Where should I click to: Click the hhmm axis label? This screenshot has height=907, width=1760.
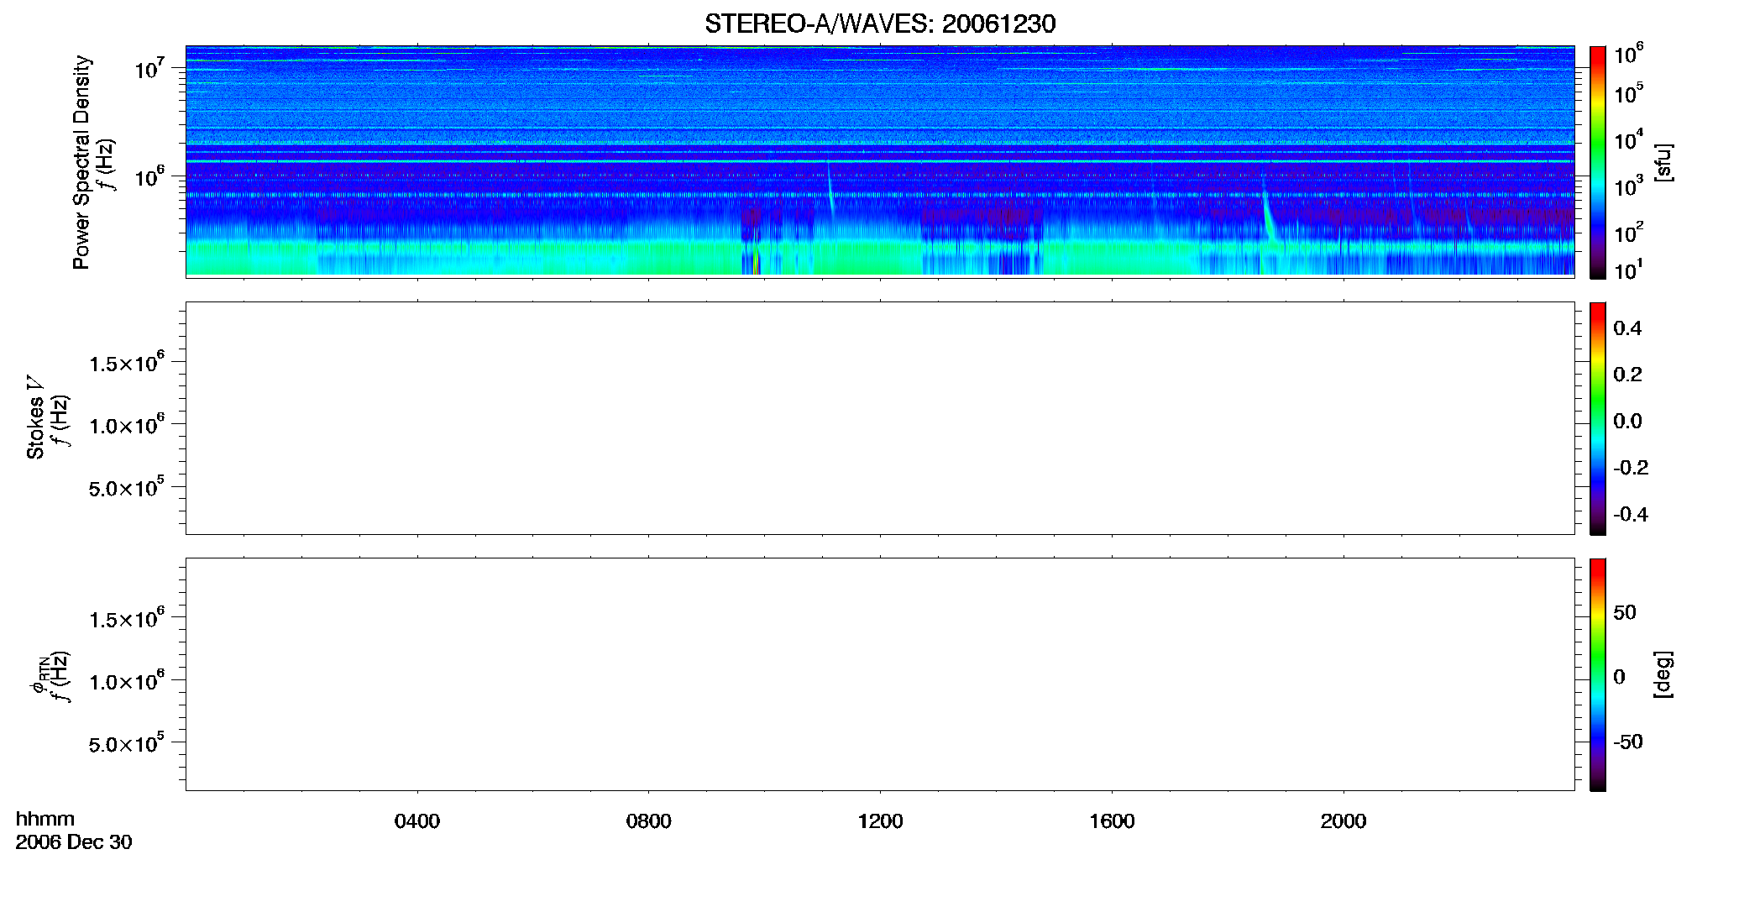(x=45, y=819)
